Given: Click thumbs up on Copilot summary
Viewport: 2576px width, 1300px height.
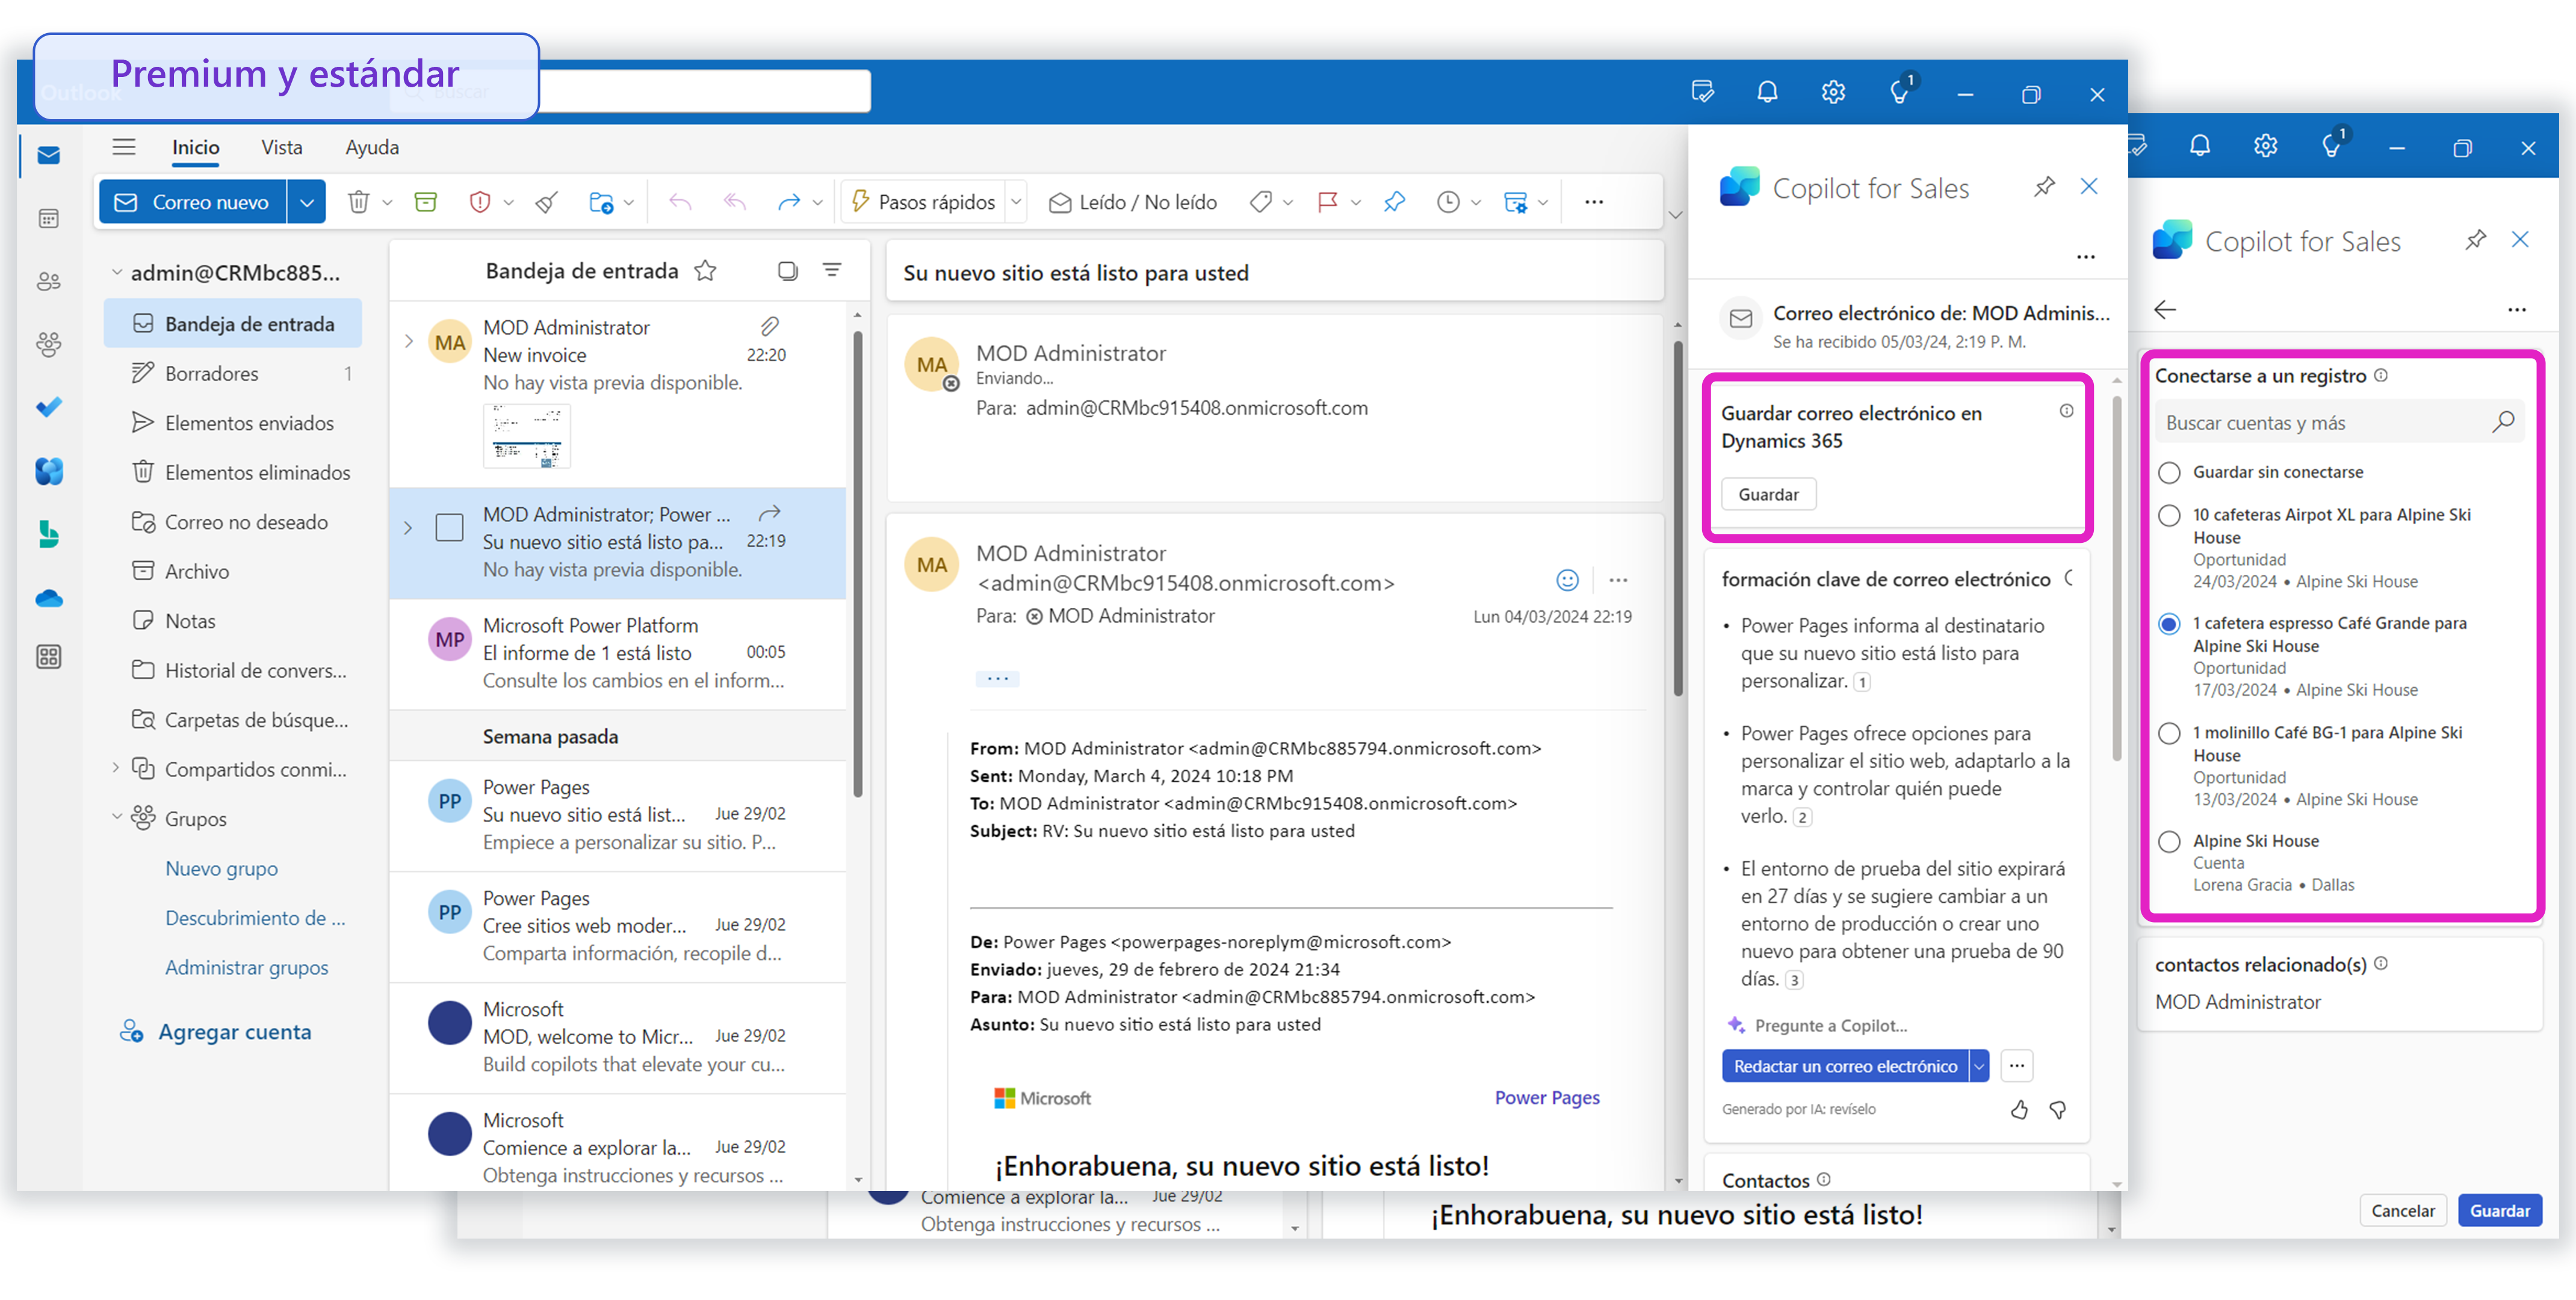Looking at the screenshot, I should click(2019, 1109).
